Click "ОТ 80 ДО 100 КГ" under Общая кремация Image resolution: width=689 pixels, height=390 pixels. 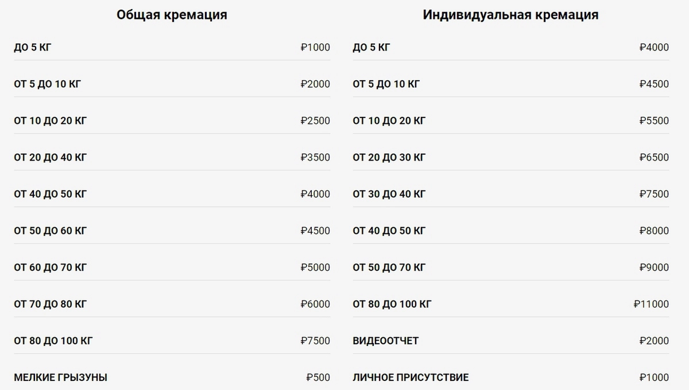[53, 341]
